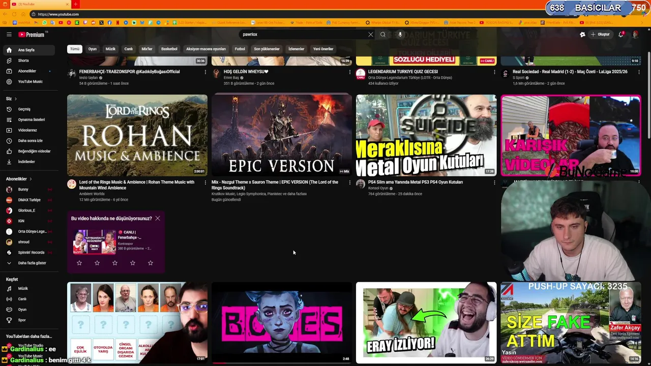This screenshot has height=366, width=651.
Task: Select the Tümü filter chip
Action: tap(75, 49)
